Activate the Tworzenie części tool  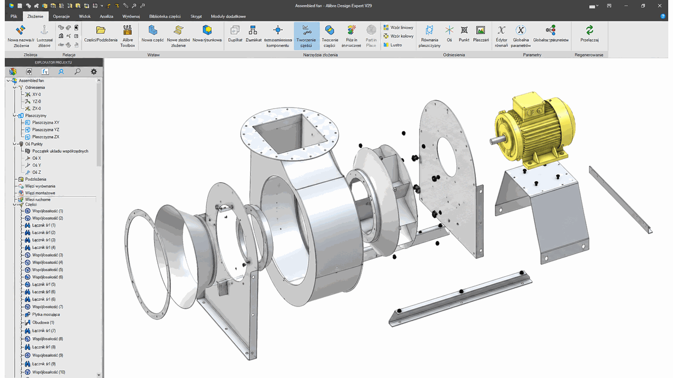tap(306, 36)
